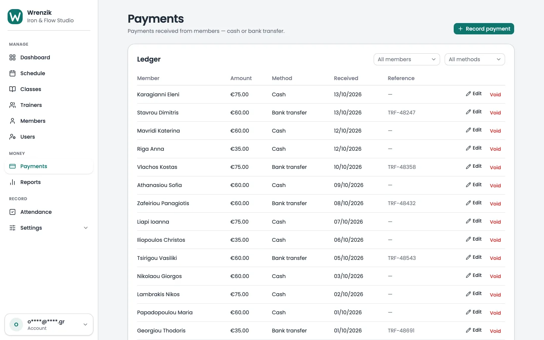Viewport: 544px width, 340px height.
Task: Go to the Dashboard page
Action: pyautogui.click(x=49, y=57)
